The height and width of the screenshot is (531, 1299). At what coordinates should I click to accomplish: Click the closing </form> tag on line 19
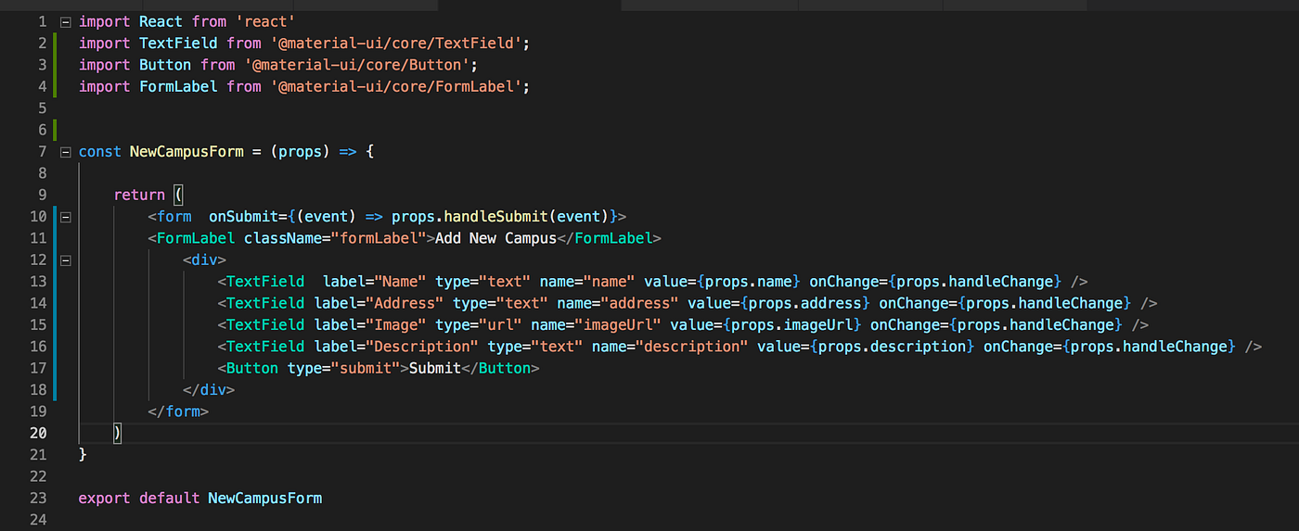tap(178, 411)
